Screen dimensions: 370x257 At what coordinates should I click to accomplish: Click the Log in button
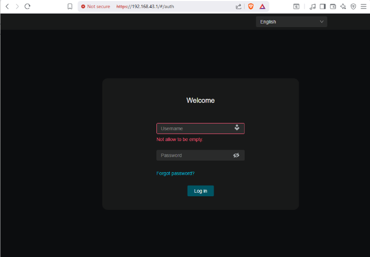coord(201,191)
